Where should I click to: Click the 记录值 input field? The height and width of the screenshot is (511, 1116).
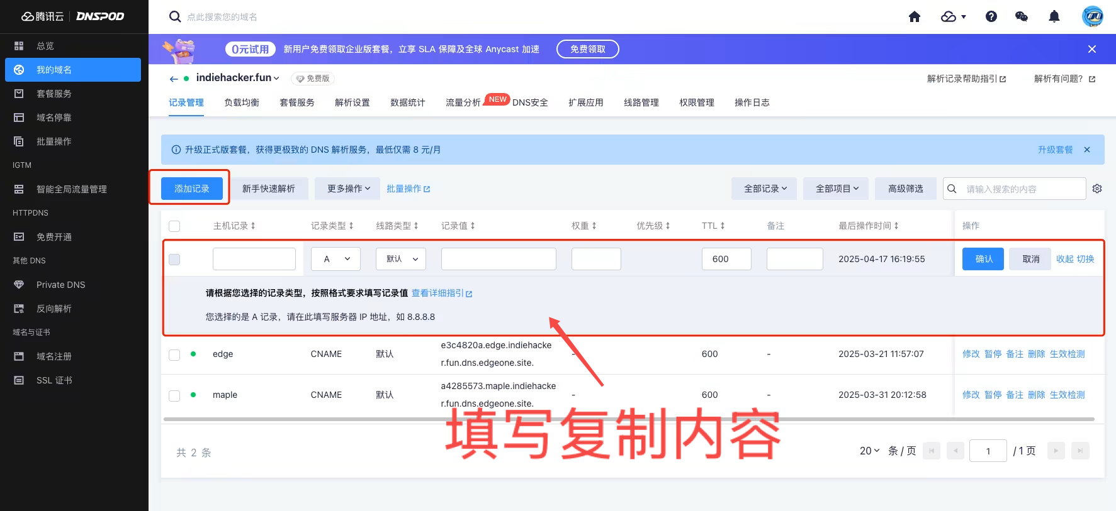point(499,259)
